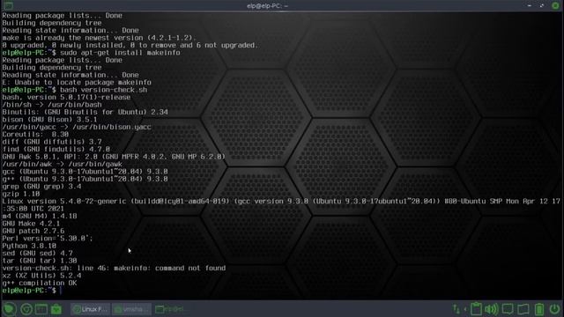Click the 'bison (GNU Bison) 3.5.1' line

[49, 120]
